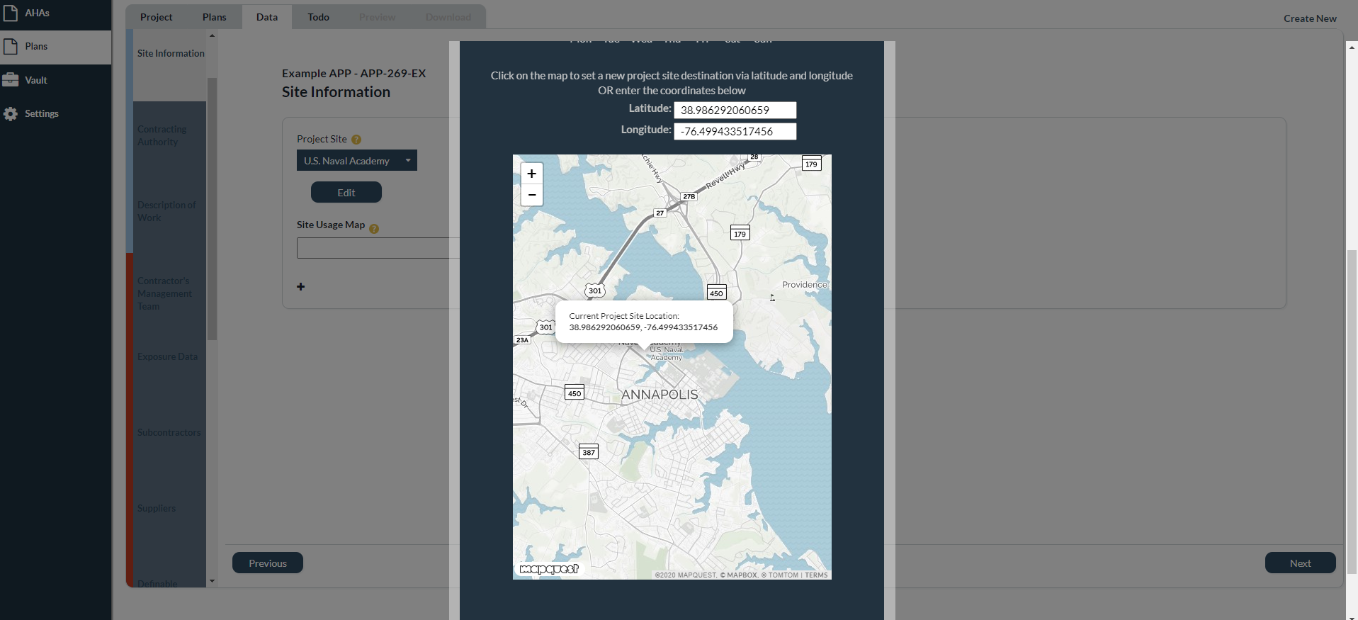Switch to the Plans tab

214,17
